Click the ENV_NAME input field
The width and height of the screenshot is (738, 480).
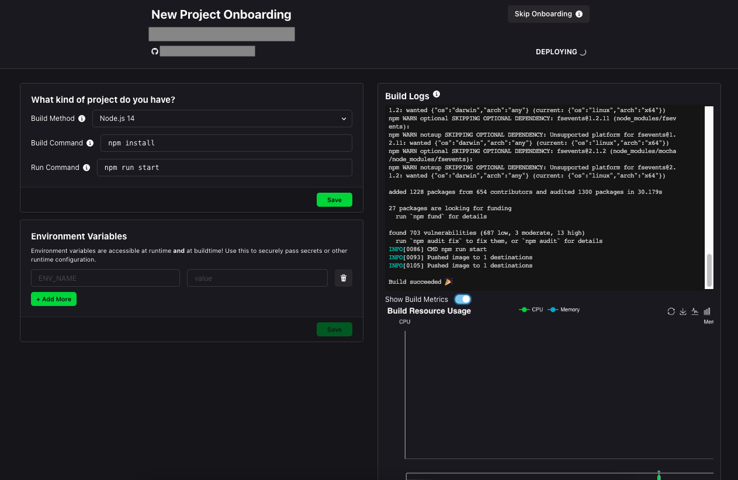105,278
